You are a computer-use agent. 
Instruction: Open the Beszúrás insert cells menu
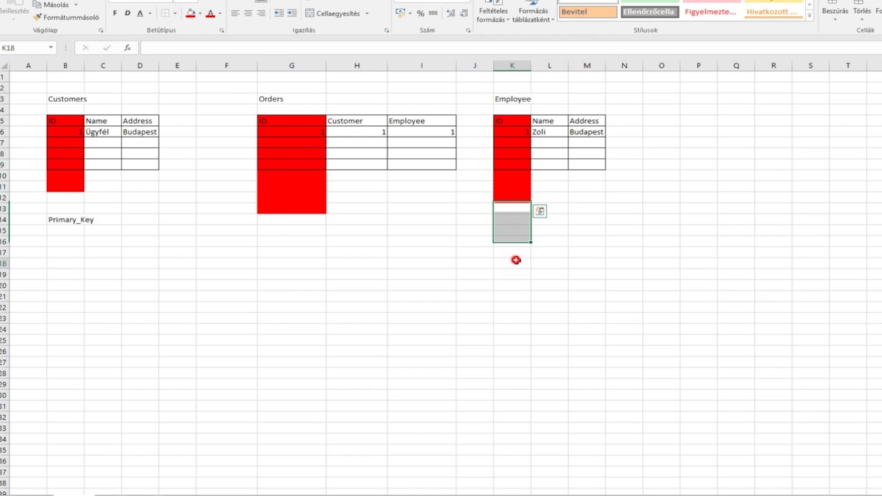pyautogui.click(x=834, y=12)
